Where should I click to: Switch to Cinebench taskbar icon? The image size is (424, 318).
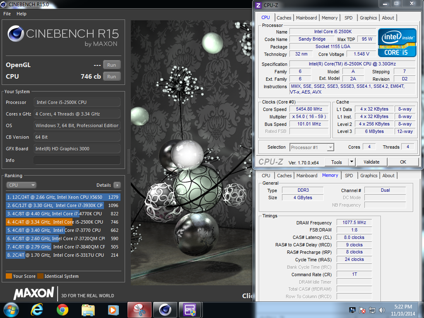click(165, 310)
